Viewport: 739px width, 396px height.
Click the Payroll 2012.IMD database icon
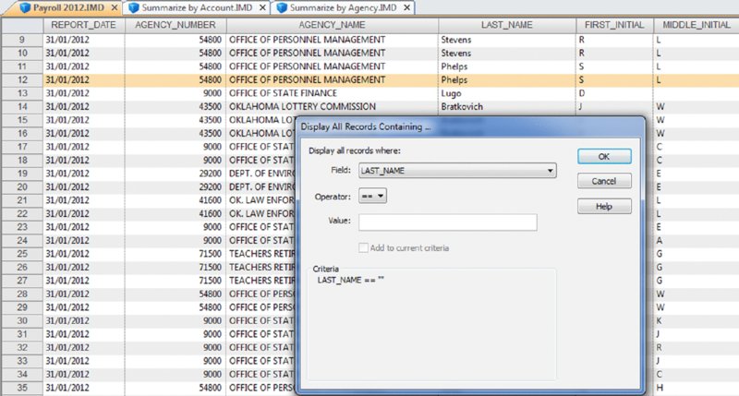click(x=26, y=8)
